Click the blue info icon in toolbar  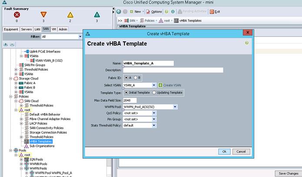(x=173, y=12)
